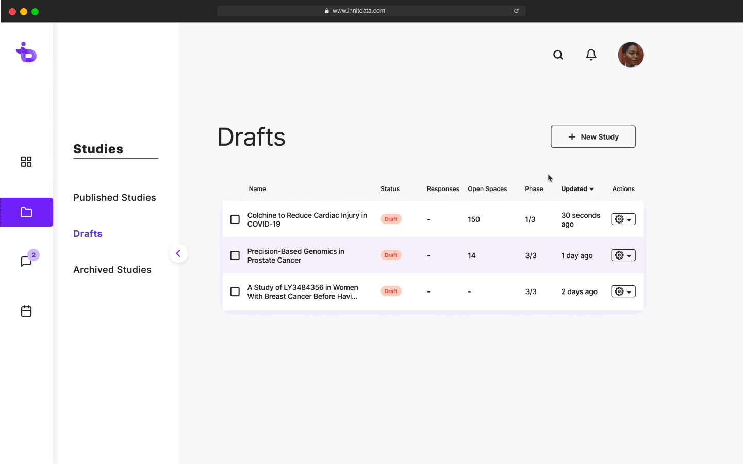This screenshot has width=743, height=464.
Task: Tick the LY3484356 Breast Cancer study checkbox
Action: click(235, 291)
